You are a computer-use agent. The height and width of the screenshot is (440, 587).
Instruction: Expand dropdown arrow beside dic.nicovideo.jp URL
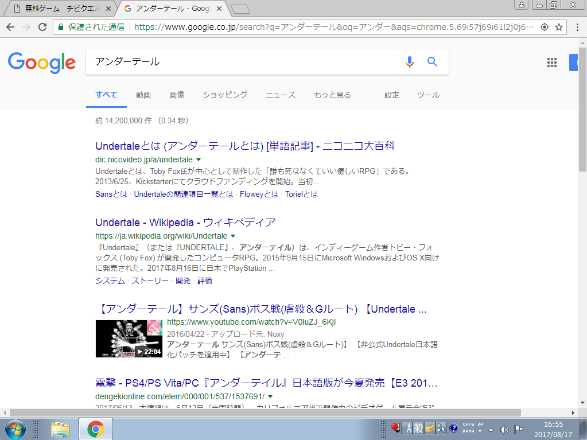(199, 159)
